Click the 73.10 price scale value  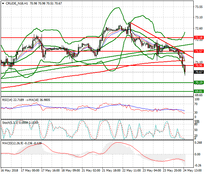coord(199,17)
